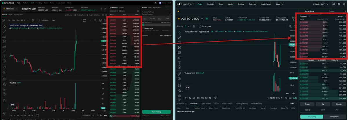Select trend line tool in Hyperliquid chart
This screenshot has height=120, width=348.
[x=180, y=37]
